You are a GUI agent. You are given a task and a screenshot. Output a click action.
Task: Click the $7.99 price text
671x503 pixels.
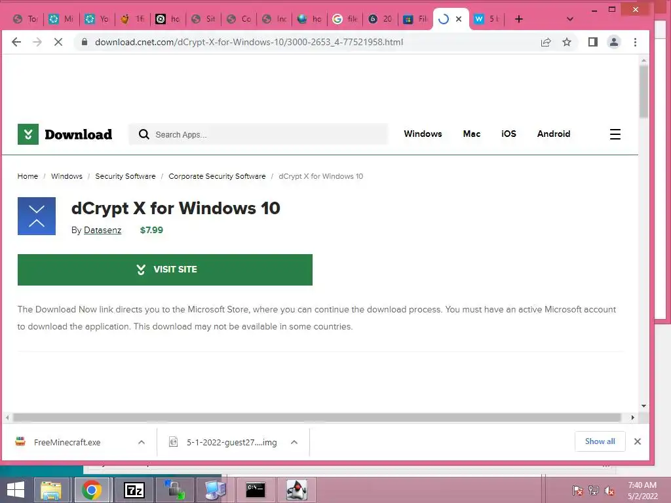click(151, 230)
